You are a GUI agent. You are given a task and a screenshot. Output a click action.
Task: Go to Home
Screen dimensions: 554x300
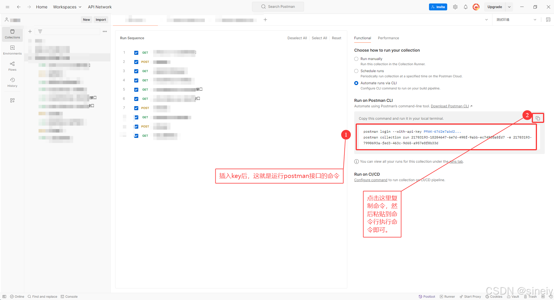[42, 7]
